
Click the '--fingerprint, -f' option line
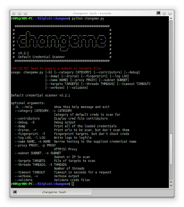(30, 134)
